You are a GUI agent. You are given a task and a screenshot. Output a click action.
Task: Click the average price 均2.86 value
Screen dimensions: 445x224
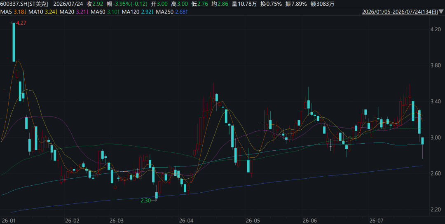point(220,4)
